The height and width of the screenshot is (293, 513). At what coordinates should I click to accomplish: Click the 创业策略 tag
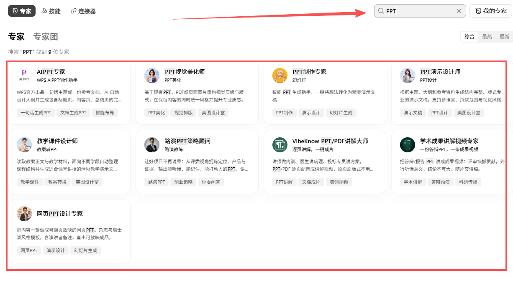(183, 182)
